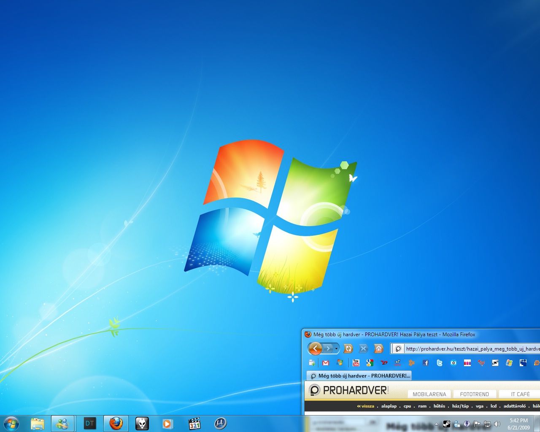Open the network connection tray icon
540x432 pixels.
pyautogui.click(x=487, y=424)
